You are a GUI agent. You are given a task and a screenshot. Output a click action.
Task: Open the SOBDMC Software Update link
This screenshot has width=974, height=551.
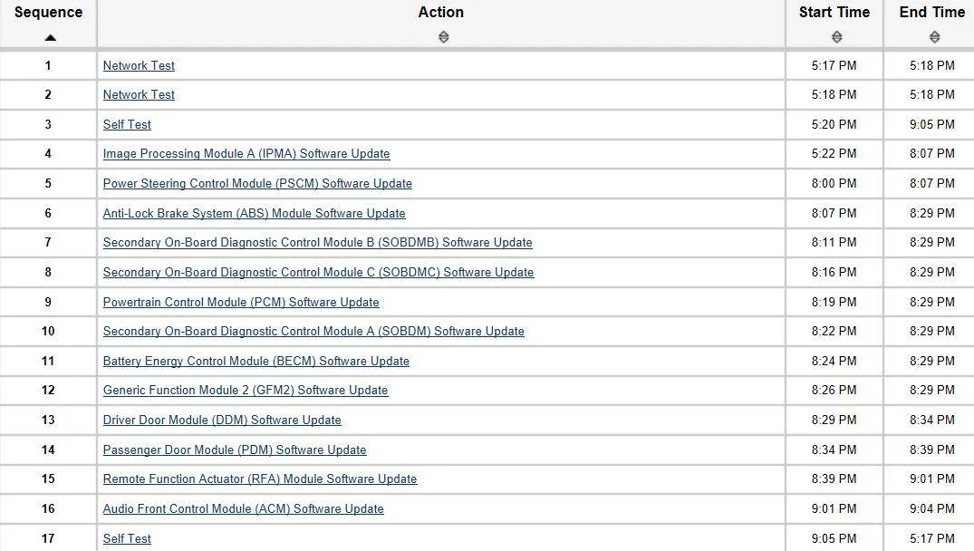[318, 273]
